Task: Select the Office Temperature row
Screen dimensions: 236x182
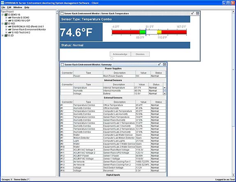Action: pyautogui.click(x=113, y=105)
